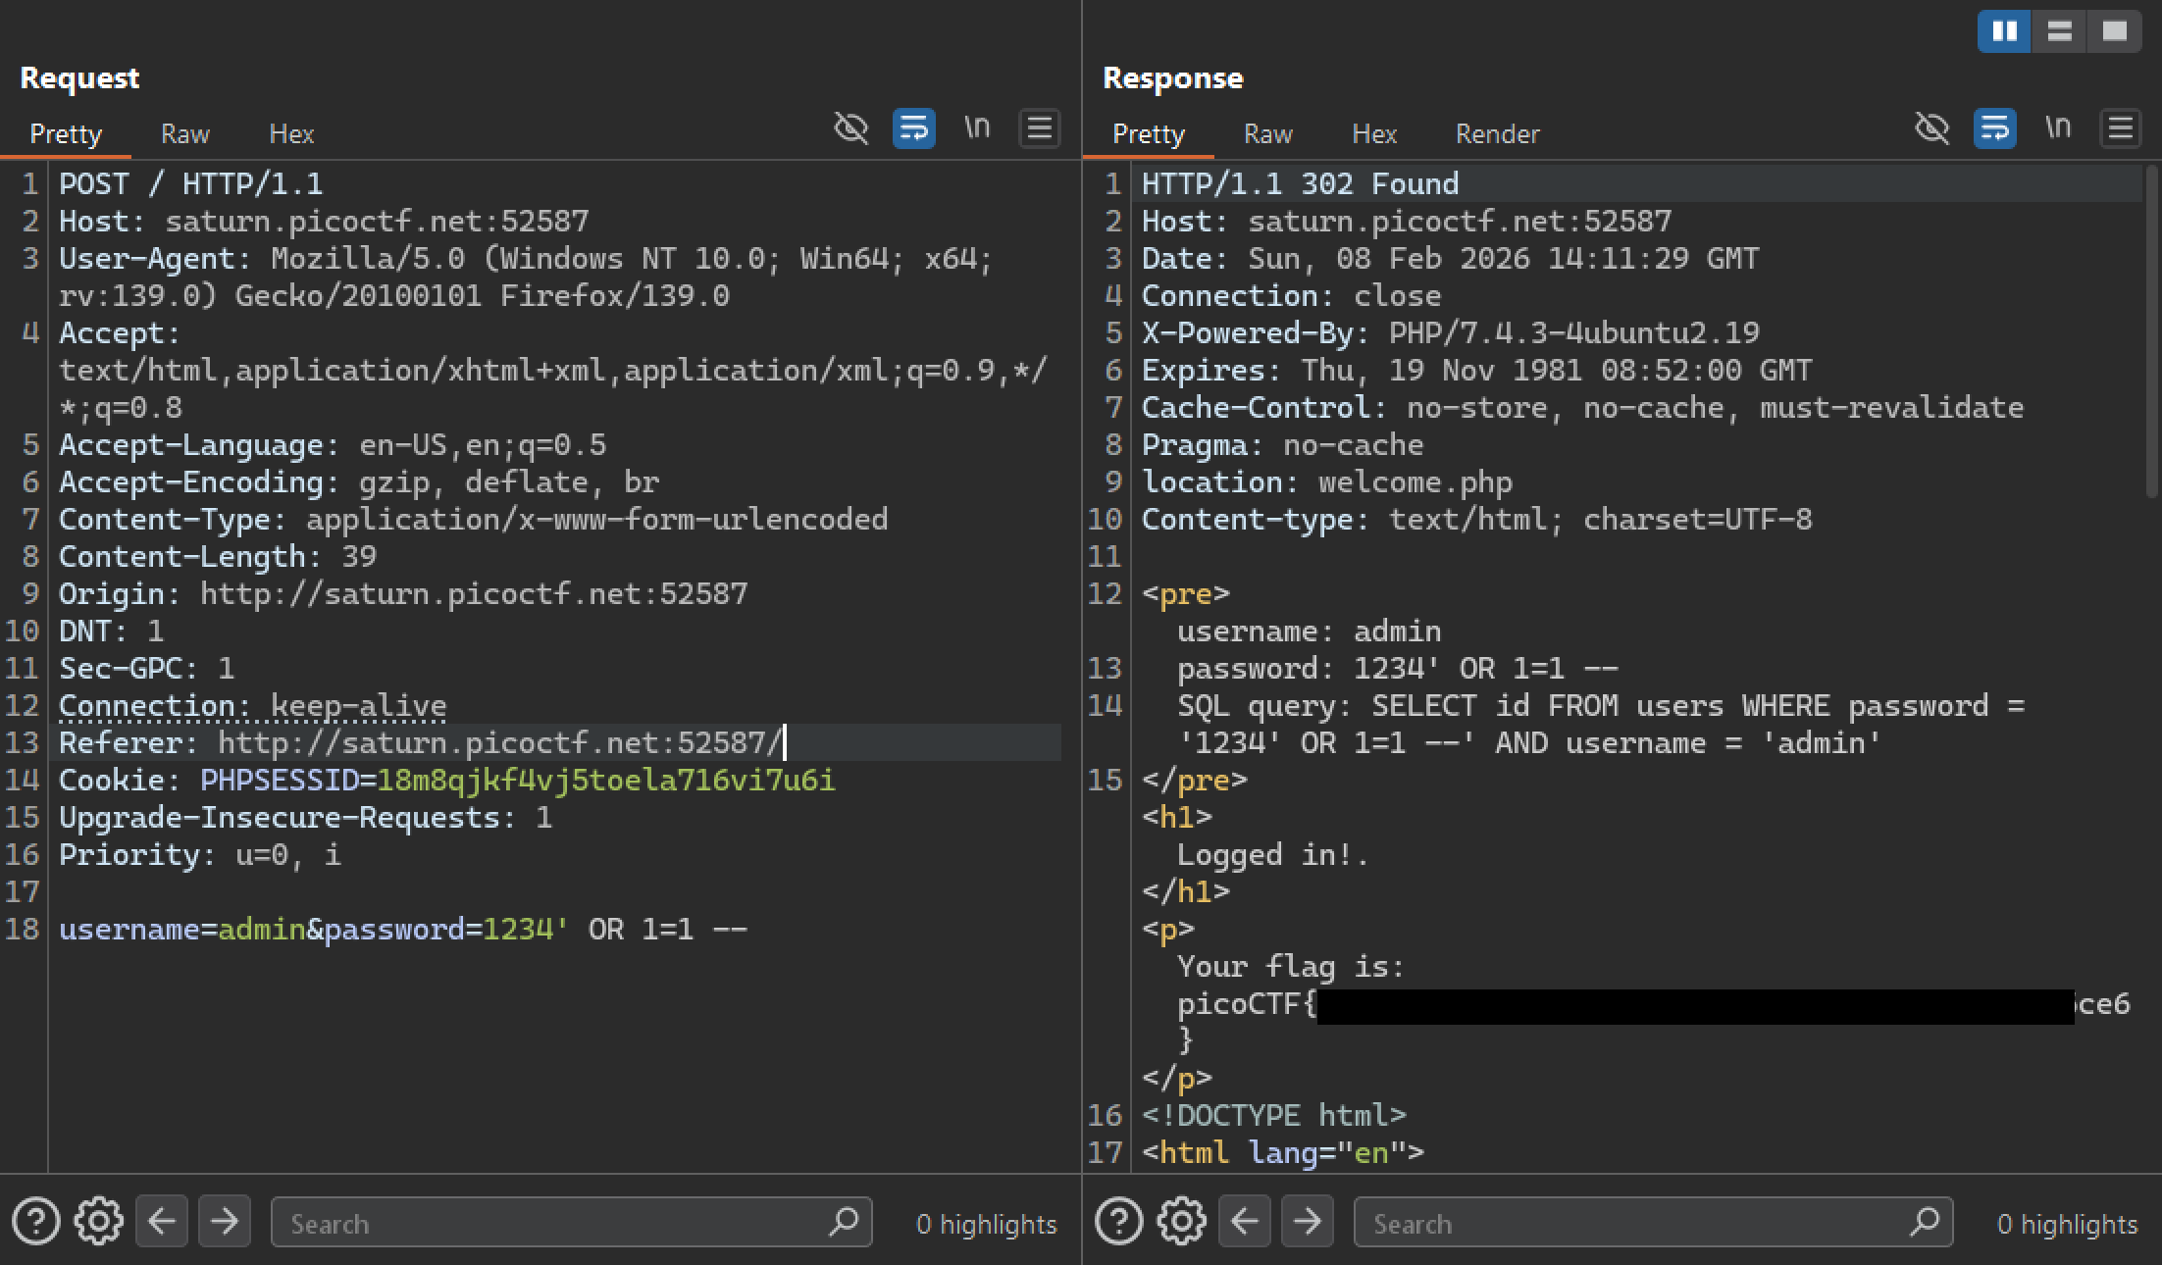The image size is (2162, 1265).
Task: Switch the Response view to Render
Action: (1497, 133)
